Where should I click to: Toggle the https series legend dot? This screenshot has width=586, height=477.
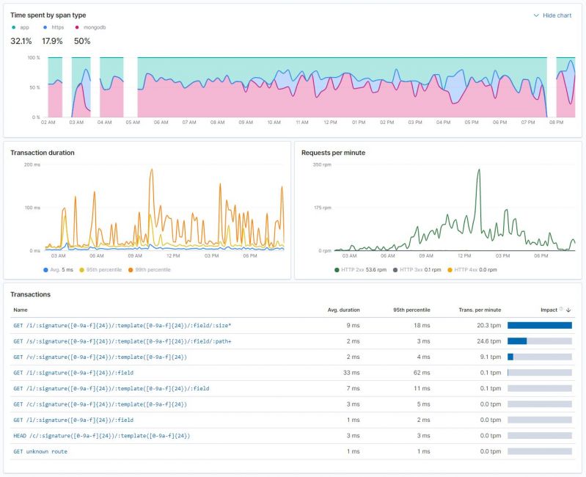pyautogui.click(x=45, y=27)
